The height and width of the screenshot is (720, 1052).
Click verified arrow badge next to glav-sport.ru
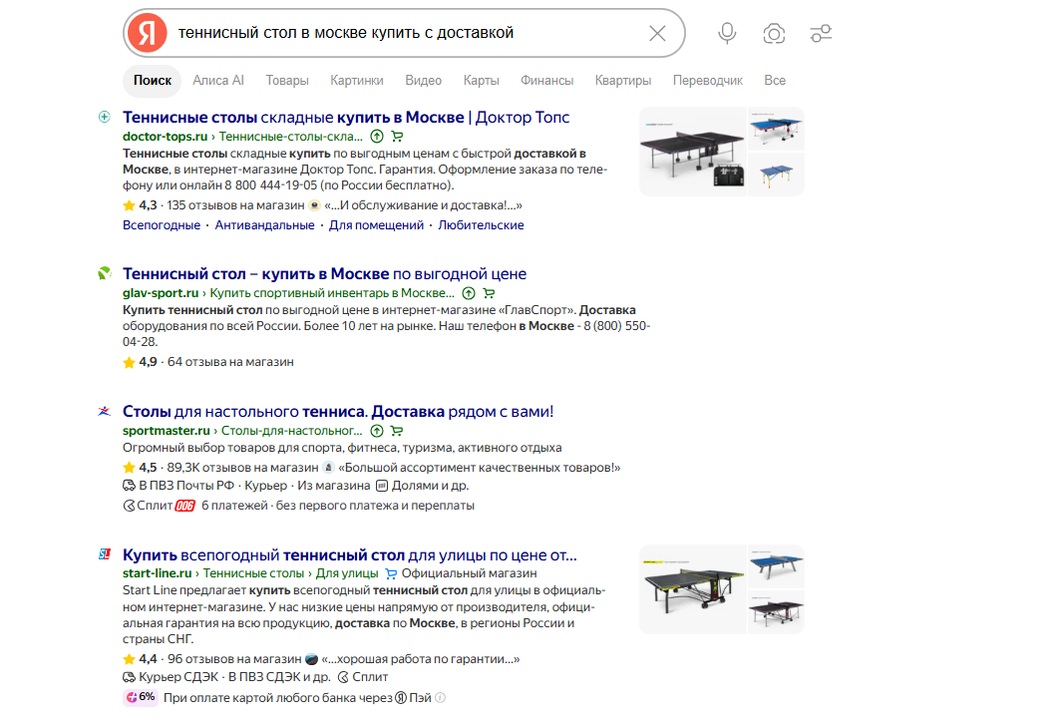click(469, 293)
